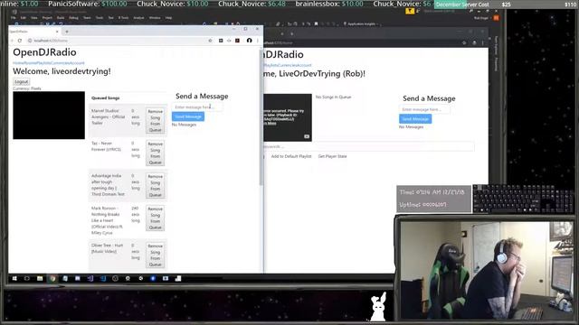579x325 pixels.
Task: Focus the message input in the right window
Action: click(424, 109)
